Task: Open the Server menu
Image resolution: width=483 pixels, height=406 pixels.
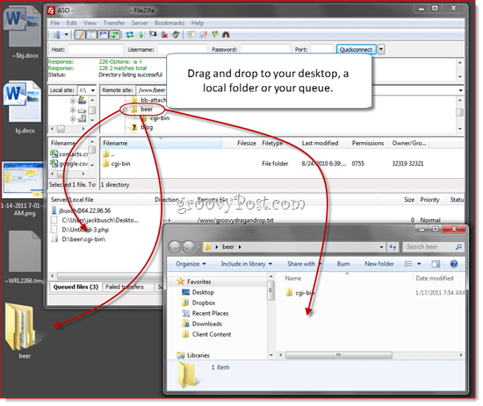Action: tap(140, 23)
